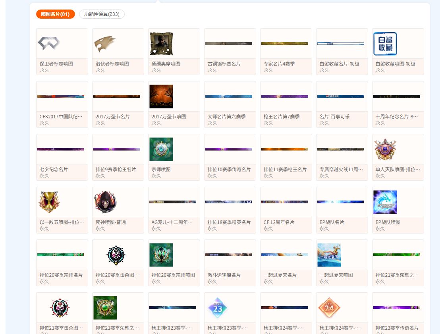Select the CF 12周年名片 banner
The width and height of the screenshot is (440, 334).
285,202
